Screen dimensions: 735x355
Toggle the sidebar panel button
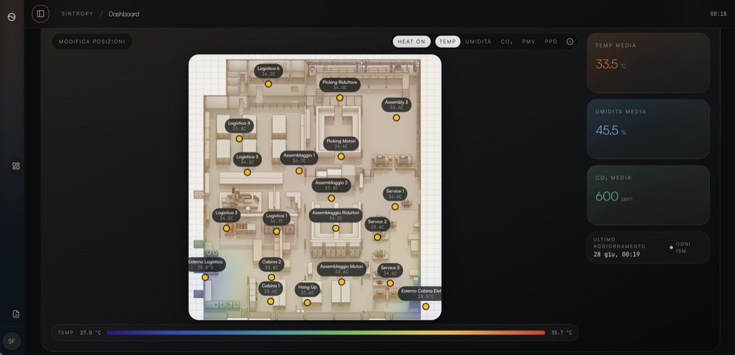click(x=40, y=13)
